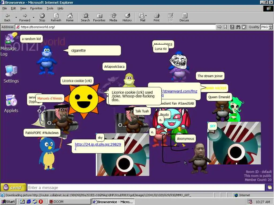Image resolution: width=274 pixels, height=205 pixels.
Task: Open the Edit menu
Action: (x=13, y=8)
